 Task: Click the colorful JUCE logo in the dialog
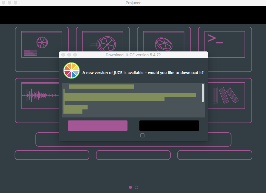click(x=71, y=70)
